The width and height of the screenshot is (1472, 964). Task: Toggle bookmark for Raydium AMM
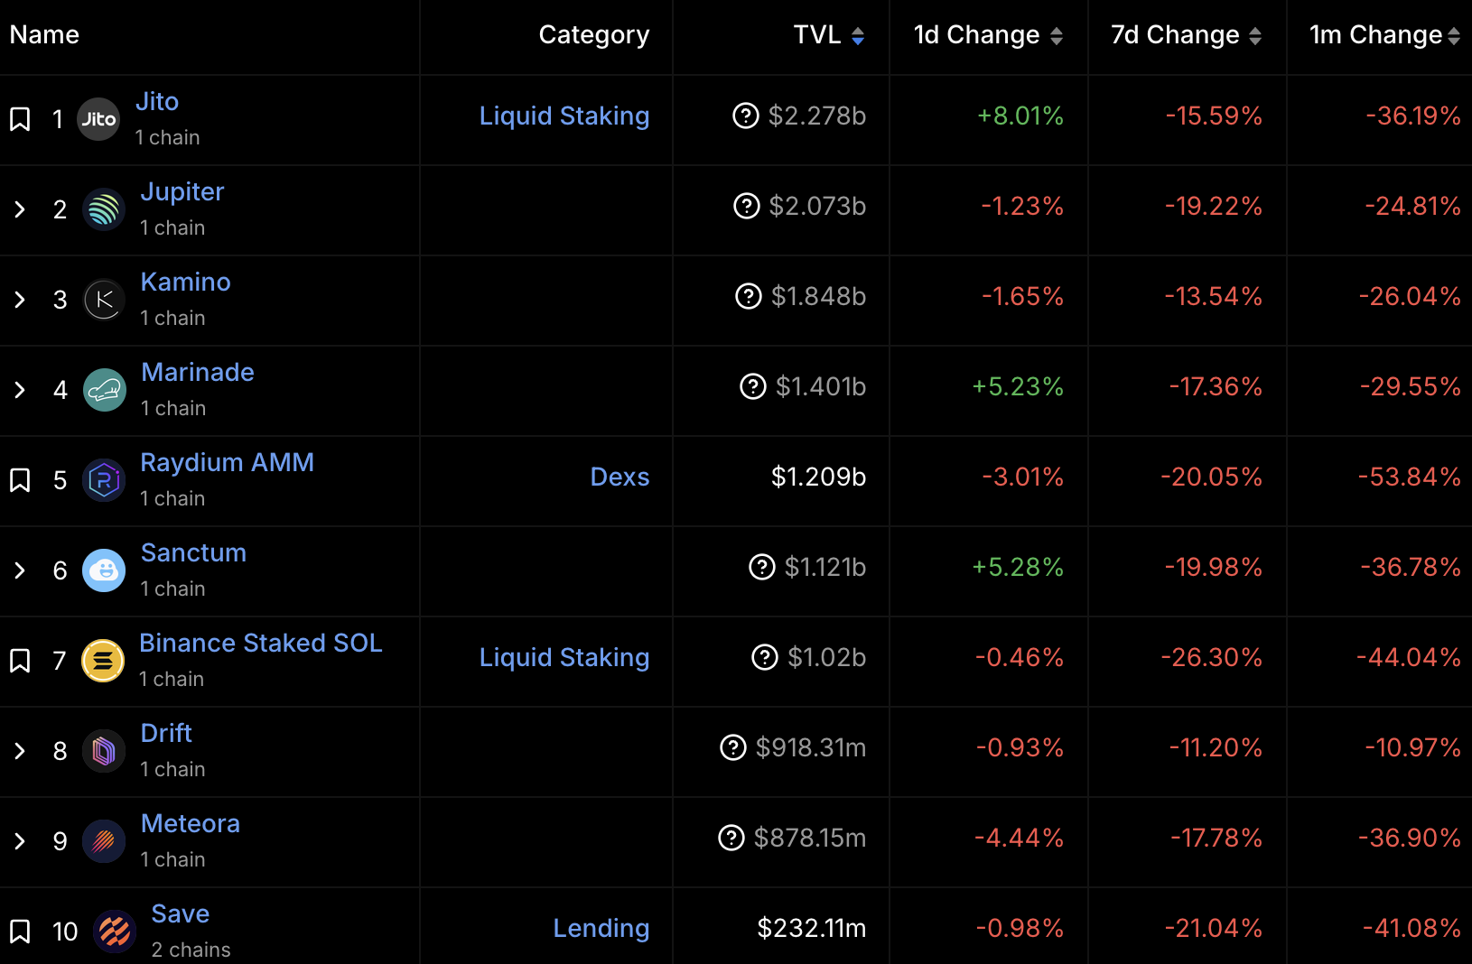pos(20,480)
